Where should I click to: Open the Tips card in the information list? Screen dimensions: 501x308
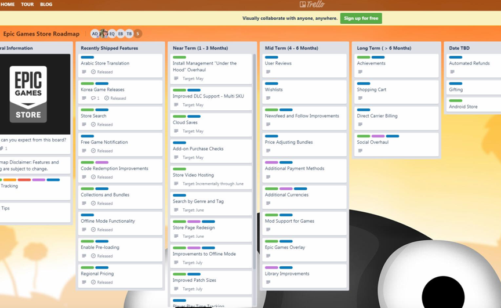(x=35, y=212)
